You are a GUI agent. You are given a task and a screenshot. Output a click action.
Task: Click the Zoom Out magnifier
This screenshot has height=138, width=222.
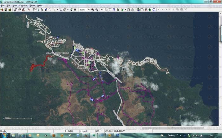[x=96, y=9]
